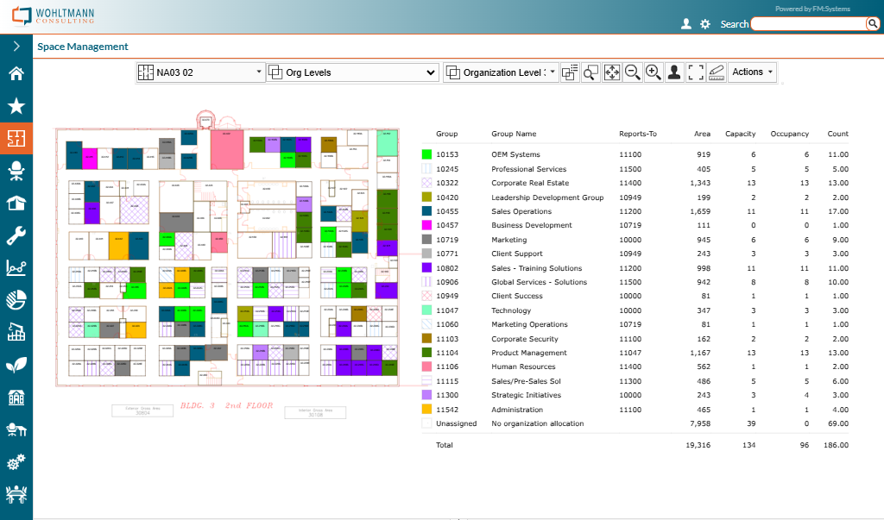Activate the full screen brackets icon

pos(696,72)
